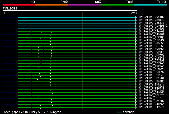Click the cyan ~100% color legend segment
Image resolution: width=169 pixels, height=114 pixels.
click(x=150, y=5)
